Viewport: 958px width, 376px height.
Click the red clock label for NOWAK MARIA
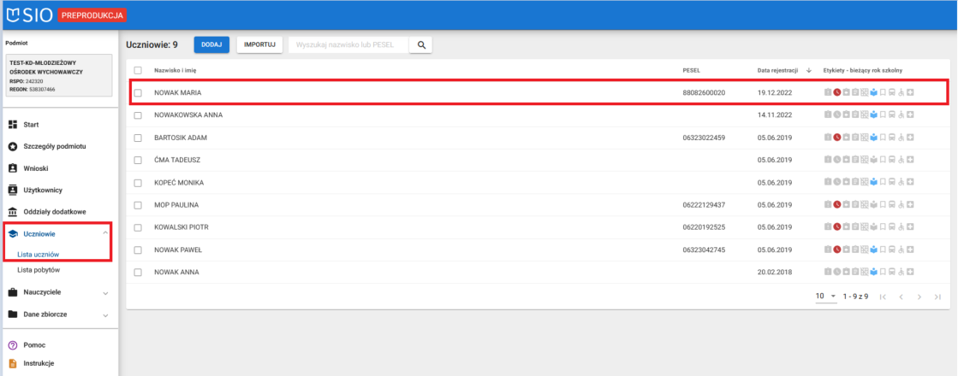[837, 92]
